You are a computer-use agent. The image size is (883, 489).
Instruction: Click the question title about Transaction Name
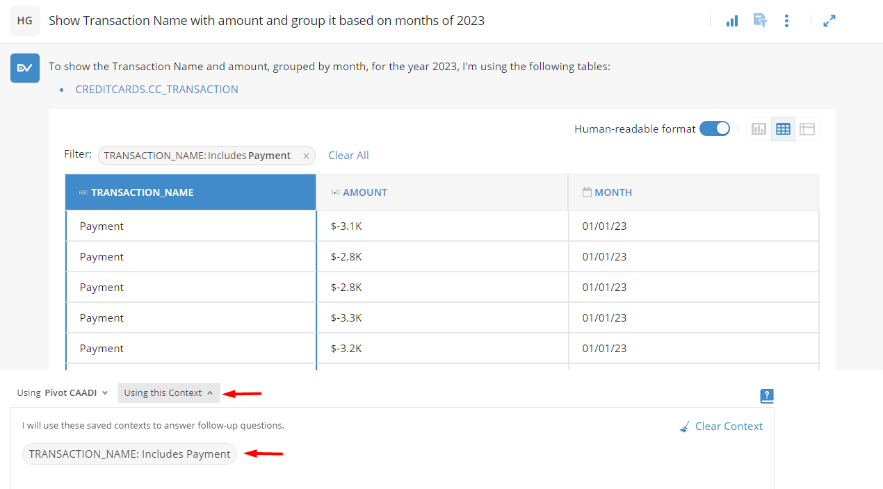[x=266, y=21]
